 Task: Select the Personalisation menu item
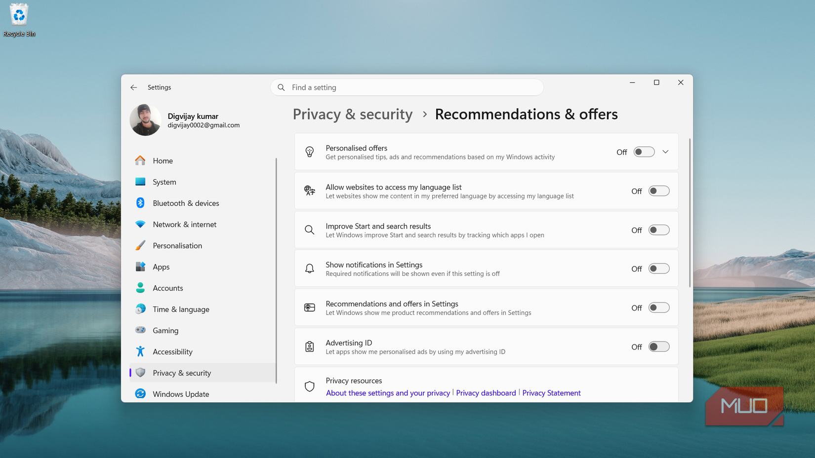(x=203, y=245)
